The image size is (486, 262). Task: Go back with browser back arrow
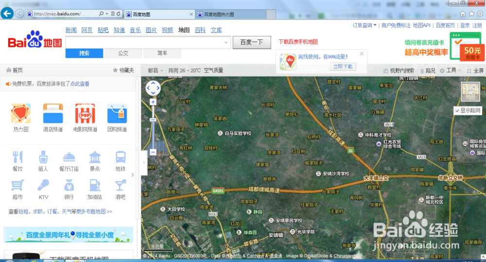tap(7, 13)
